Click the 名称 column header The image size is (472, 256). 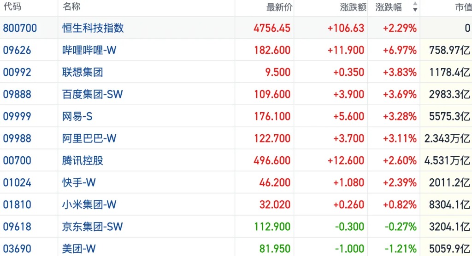[71, 7]
